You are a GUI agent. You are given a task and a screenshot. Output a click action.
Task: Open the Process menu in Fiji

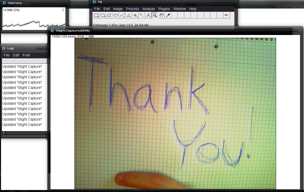tap(133, 9)
